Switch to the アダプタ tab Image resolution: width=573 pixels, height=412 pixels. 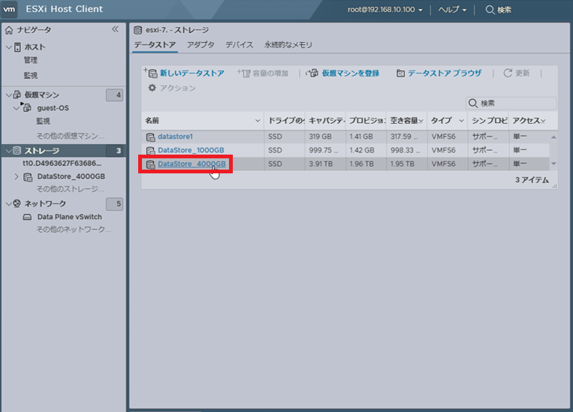(201, 45)
